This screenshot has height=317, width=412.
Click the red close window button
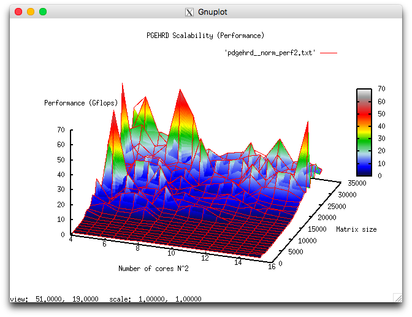(x=18, y=12)
